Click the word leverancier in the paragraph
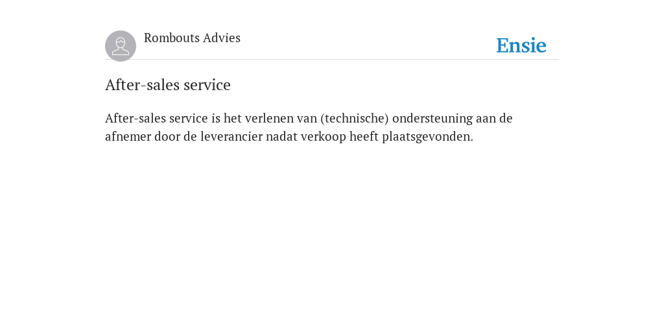 [231, 137]
